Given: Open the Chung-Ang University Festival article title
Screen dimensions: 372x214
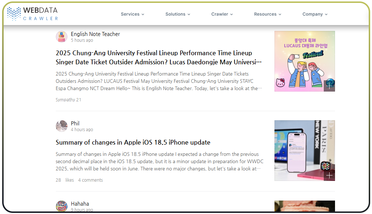Looking at the screenshot, I should pos(158,57).
